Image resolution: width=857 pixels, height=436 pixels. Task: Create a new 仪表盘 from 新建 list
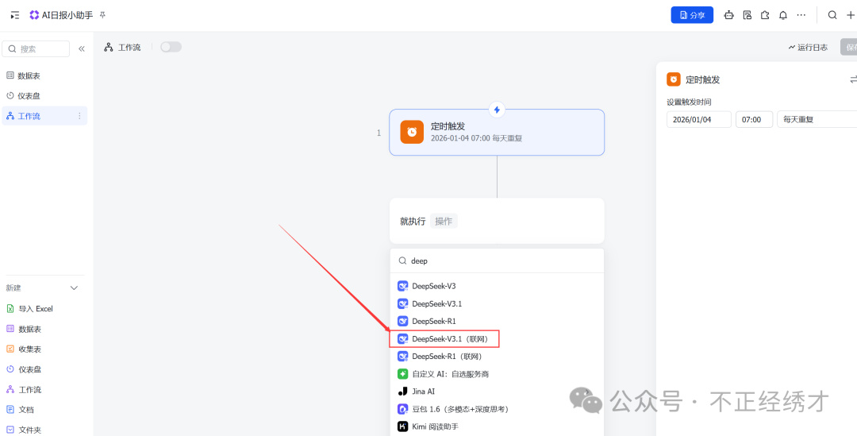click(x=24, y=369)
